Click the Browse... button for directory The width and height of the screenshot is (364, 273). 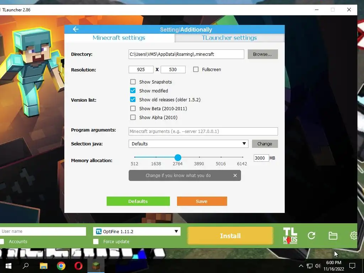click(x=263, y=54)
